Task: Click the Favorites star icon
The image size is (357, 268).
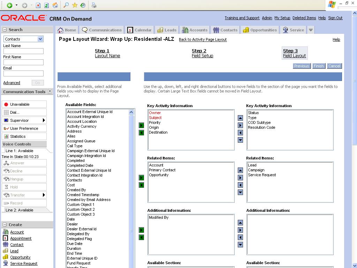Action: [75, 5]
